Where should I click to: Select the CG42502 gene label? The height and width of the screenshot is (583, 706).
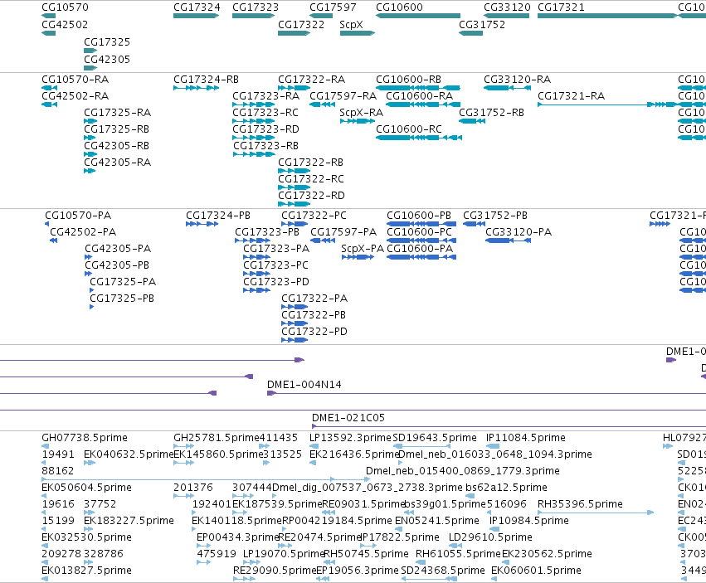tap(65, 24)
